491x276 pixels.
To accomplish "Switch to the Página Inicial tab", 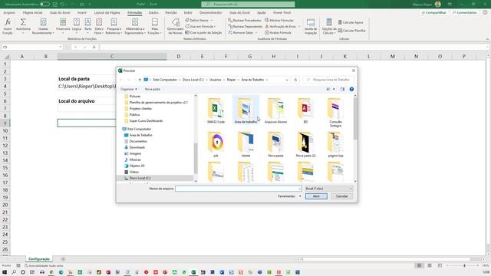I will [x=32, y=13].
